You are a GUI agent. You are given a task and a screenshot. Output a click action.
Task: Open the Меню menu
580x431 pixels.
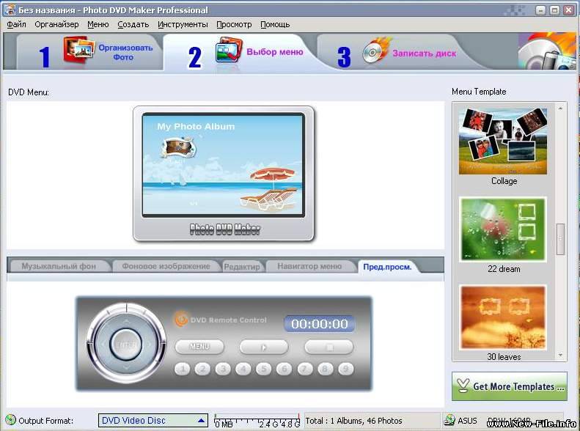[98, 24]
